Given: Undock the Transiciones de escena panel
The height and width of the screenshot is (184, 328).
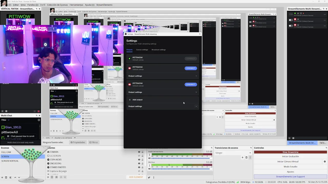Looking at the screenshot, I should pyautogui.click(x=251, y=148).
